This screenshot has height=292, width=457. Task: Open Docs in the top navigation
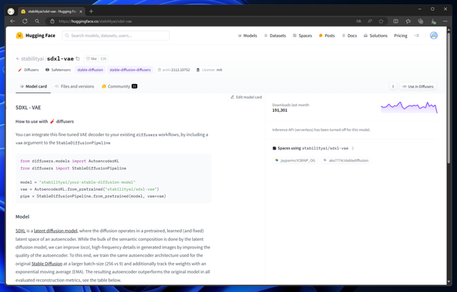pos(349,36)
